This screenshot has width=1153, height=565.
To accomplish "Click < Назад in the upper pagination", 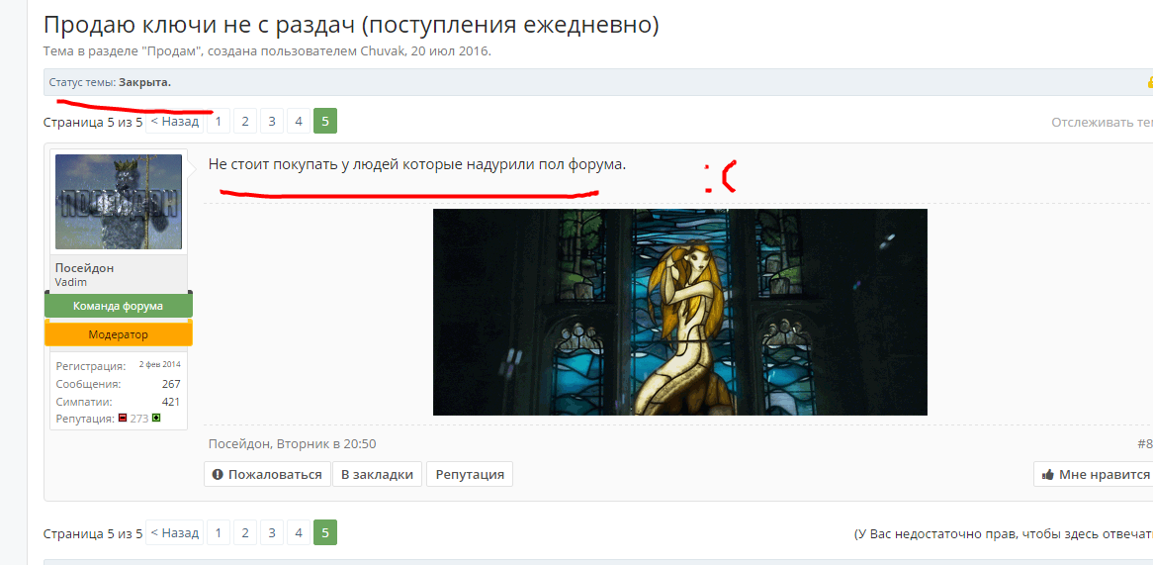I will [174, 122].
